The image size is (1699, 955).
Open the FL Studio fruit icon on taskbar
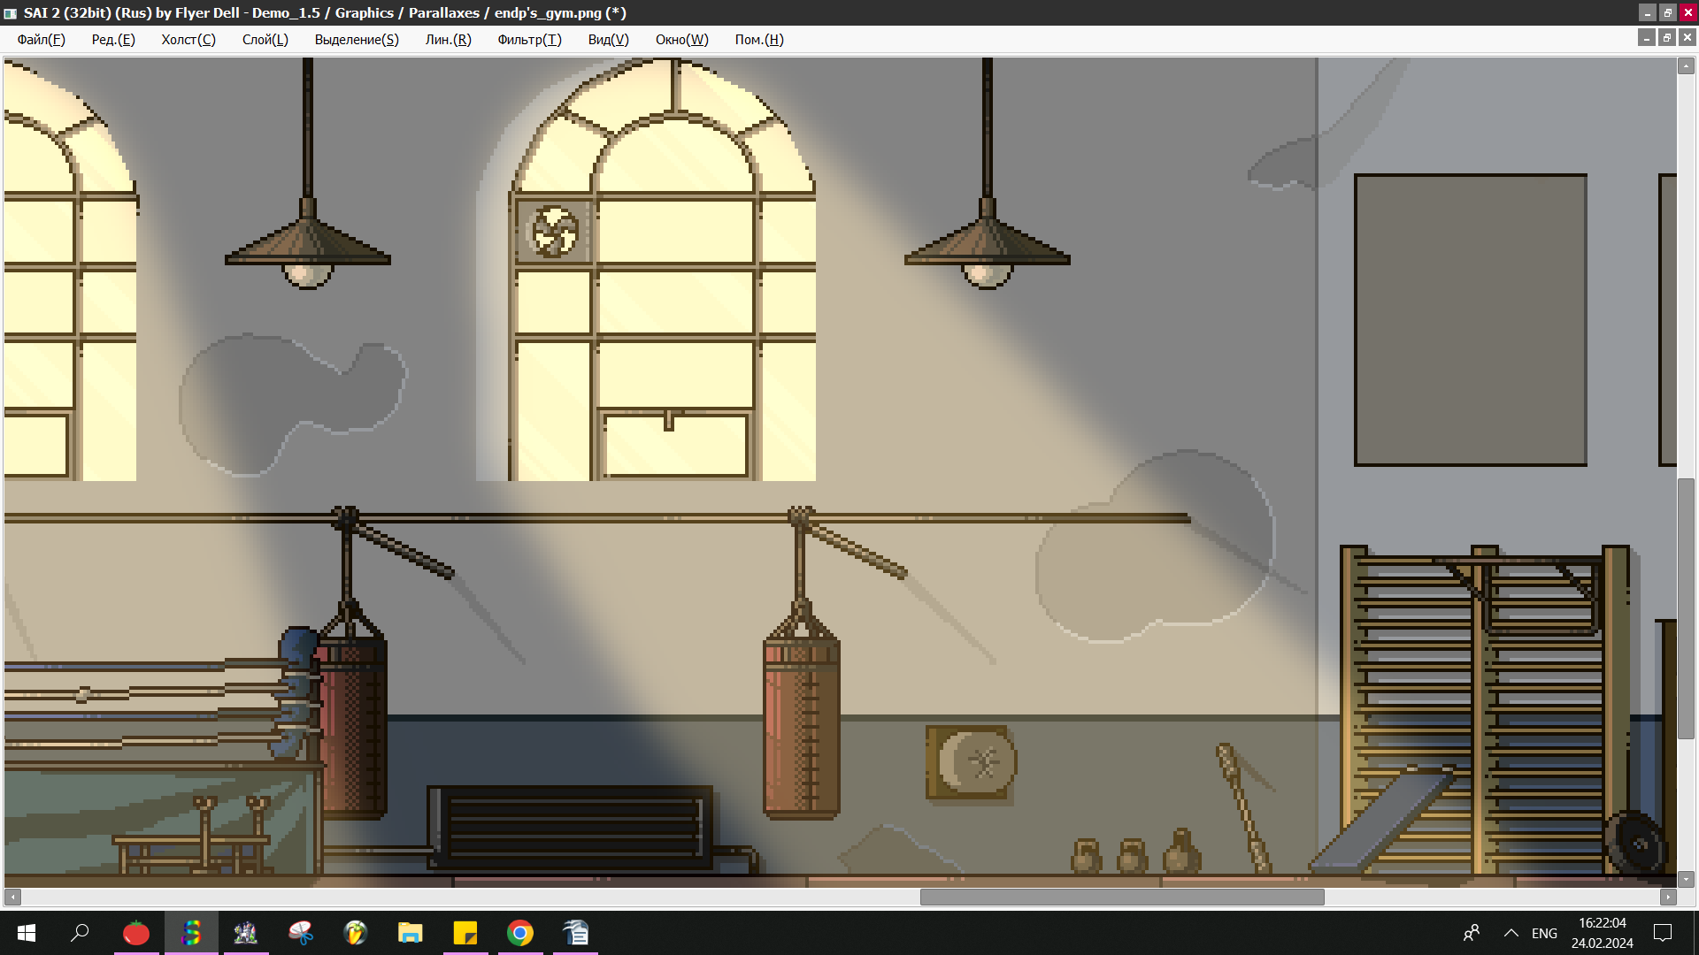(356, 933)
